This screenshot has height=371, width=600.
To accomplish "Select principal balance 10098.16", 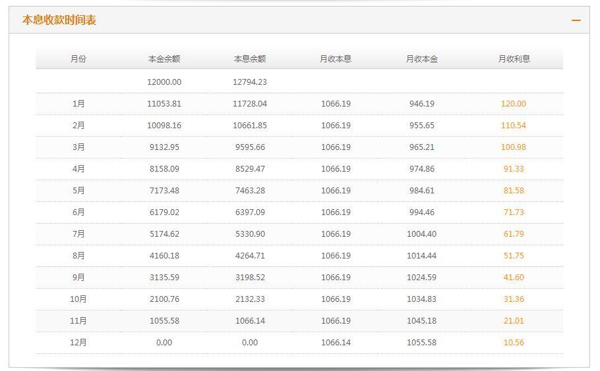I will point(164,126).
